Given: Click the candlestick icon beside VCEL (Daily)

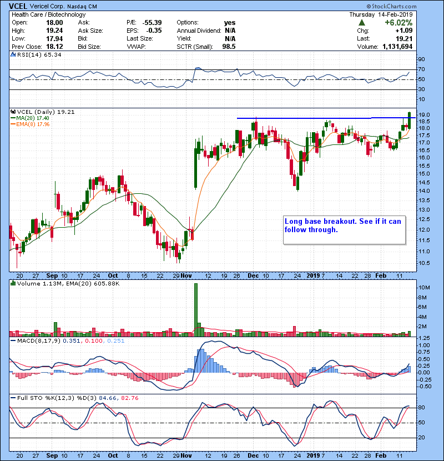Looking at the screenshot, I should tap(13, 112).
